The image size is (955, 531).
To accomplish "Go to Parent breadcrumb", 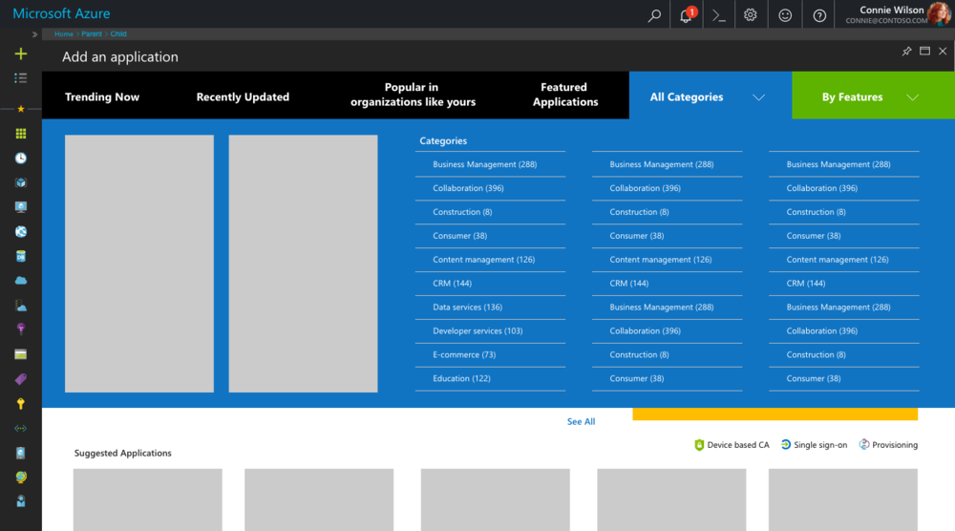I will point(92,34).
